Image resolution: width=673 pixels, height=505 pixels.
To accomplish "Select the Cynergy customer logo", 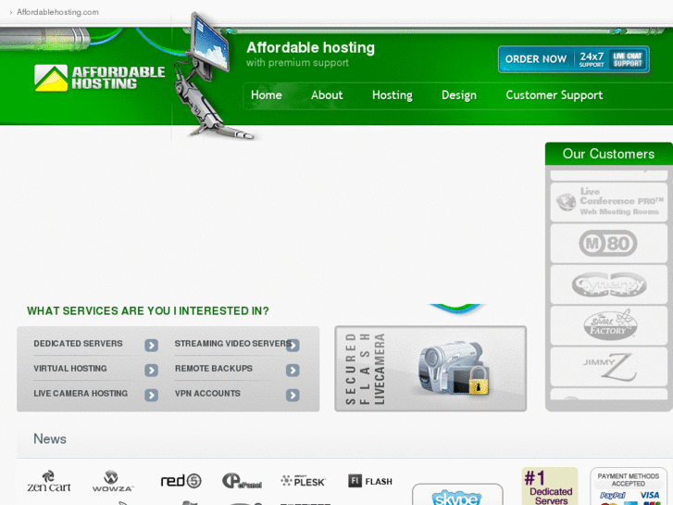I will click(x=608, y=284).
